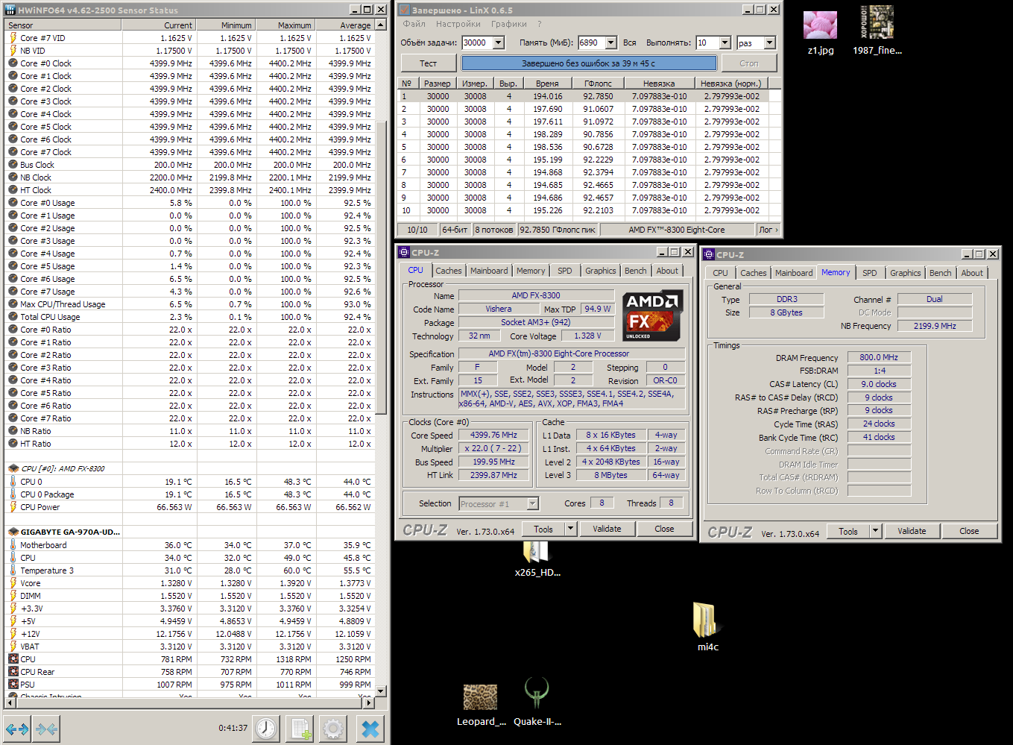Click the thermometer icon next to Motherboard
The width and height of the screenshot is (1013, 745).
[x=13, y=545]
